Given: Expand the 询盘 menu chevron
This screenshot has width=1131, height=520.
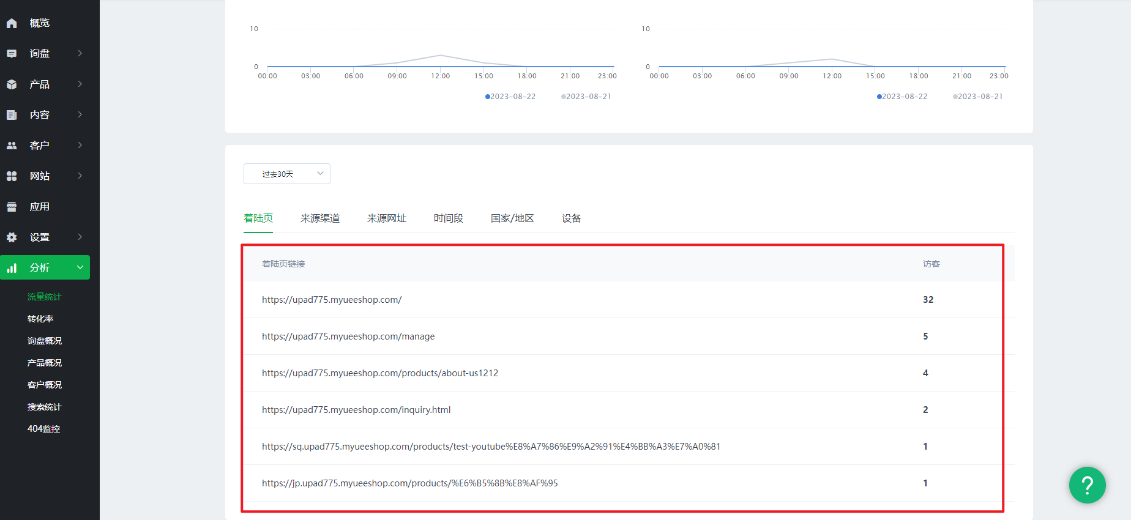Looking at the screenshot, I should 80,53.
